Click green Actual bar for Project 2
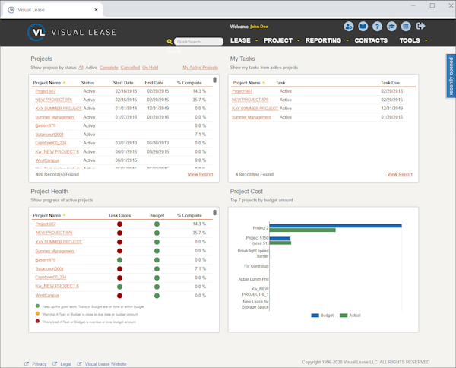456x368 pixels. 302,230
